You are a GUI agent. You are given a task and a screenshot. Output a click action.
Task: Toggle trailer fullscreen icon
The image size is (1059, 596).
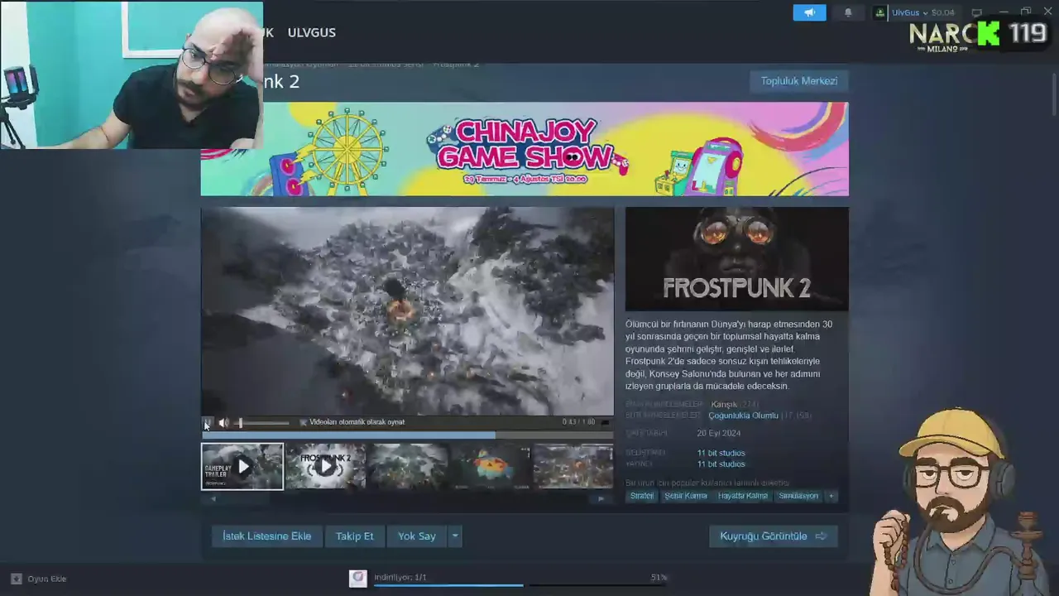point(605,422)
